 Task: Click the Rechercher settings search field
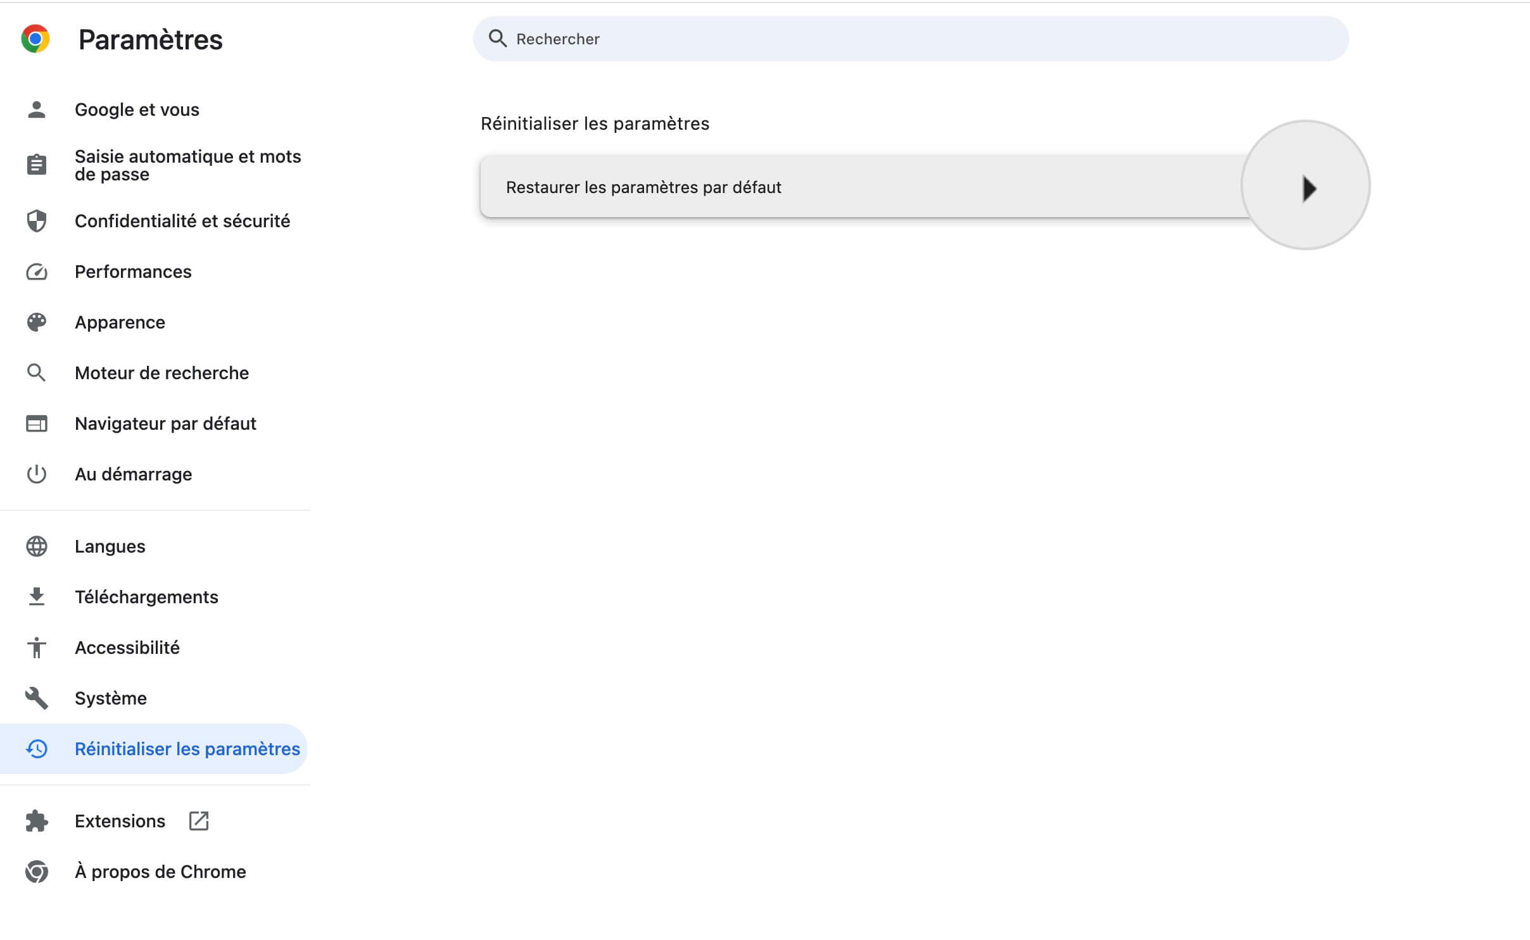click(911, 39)
